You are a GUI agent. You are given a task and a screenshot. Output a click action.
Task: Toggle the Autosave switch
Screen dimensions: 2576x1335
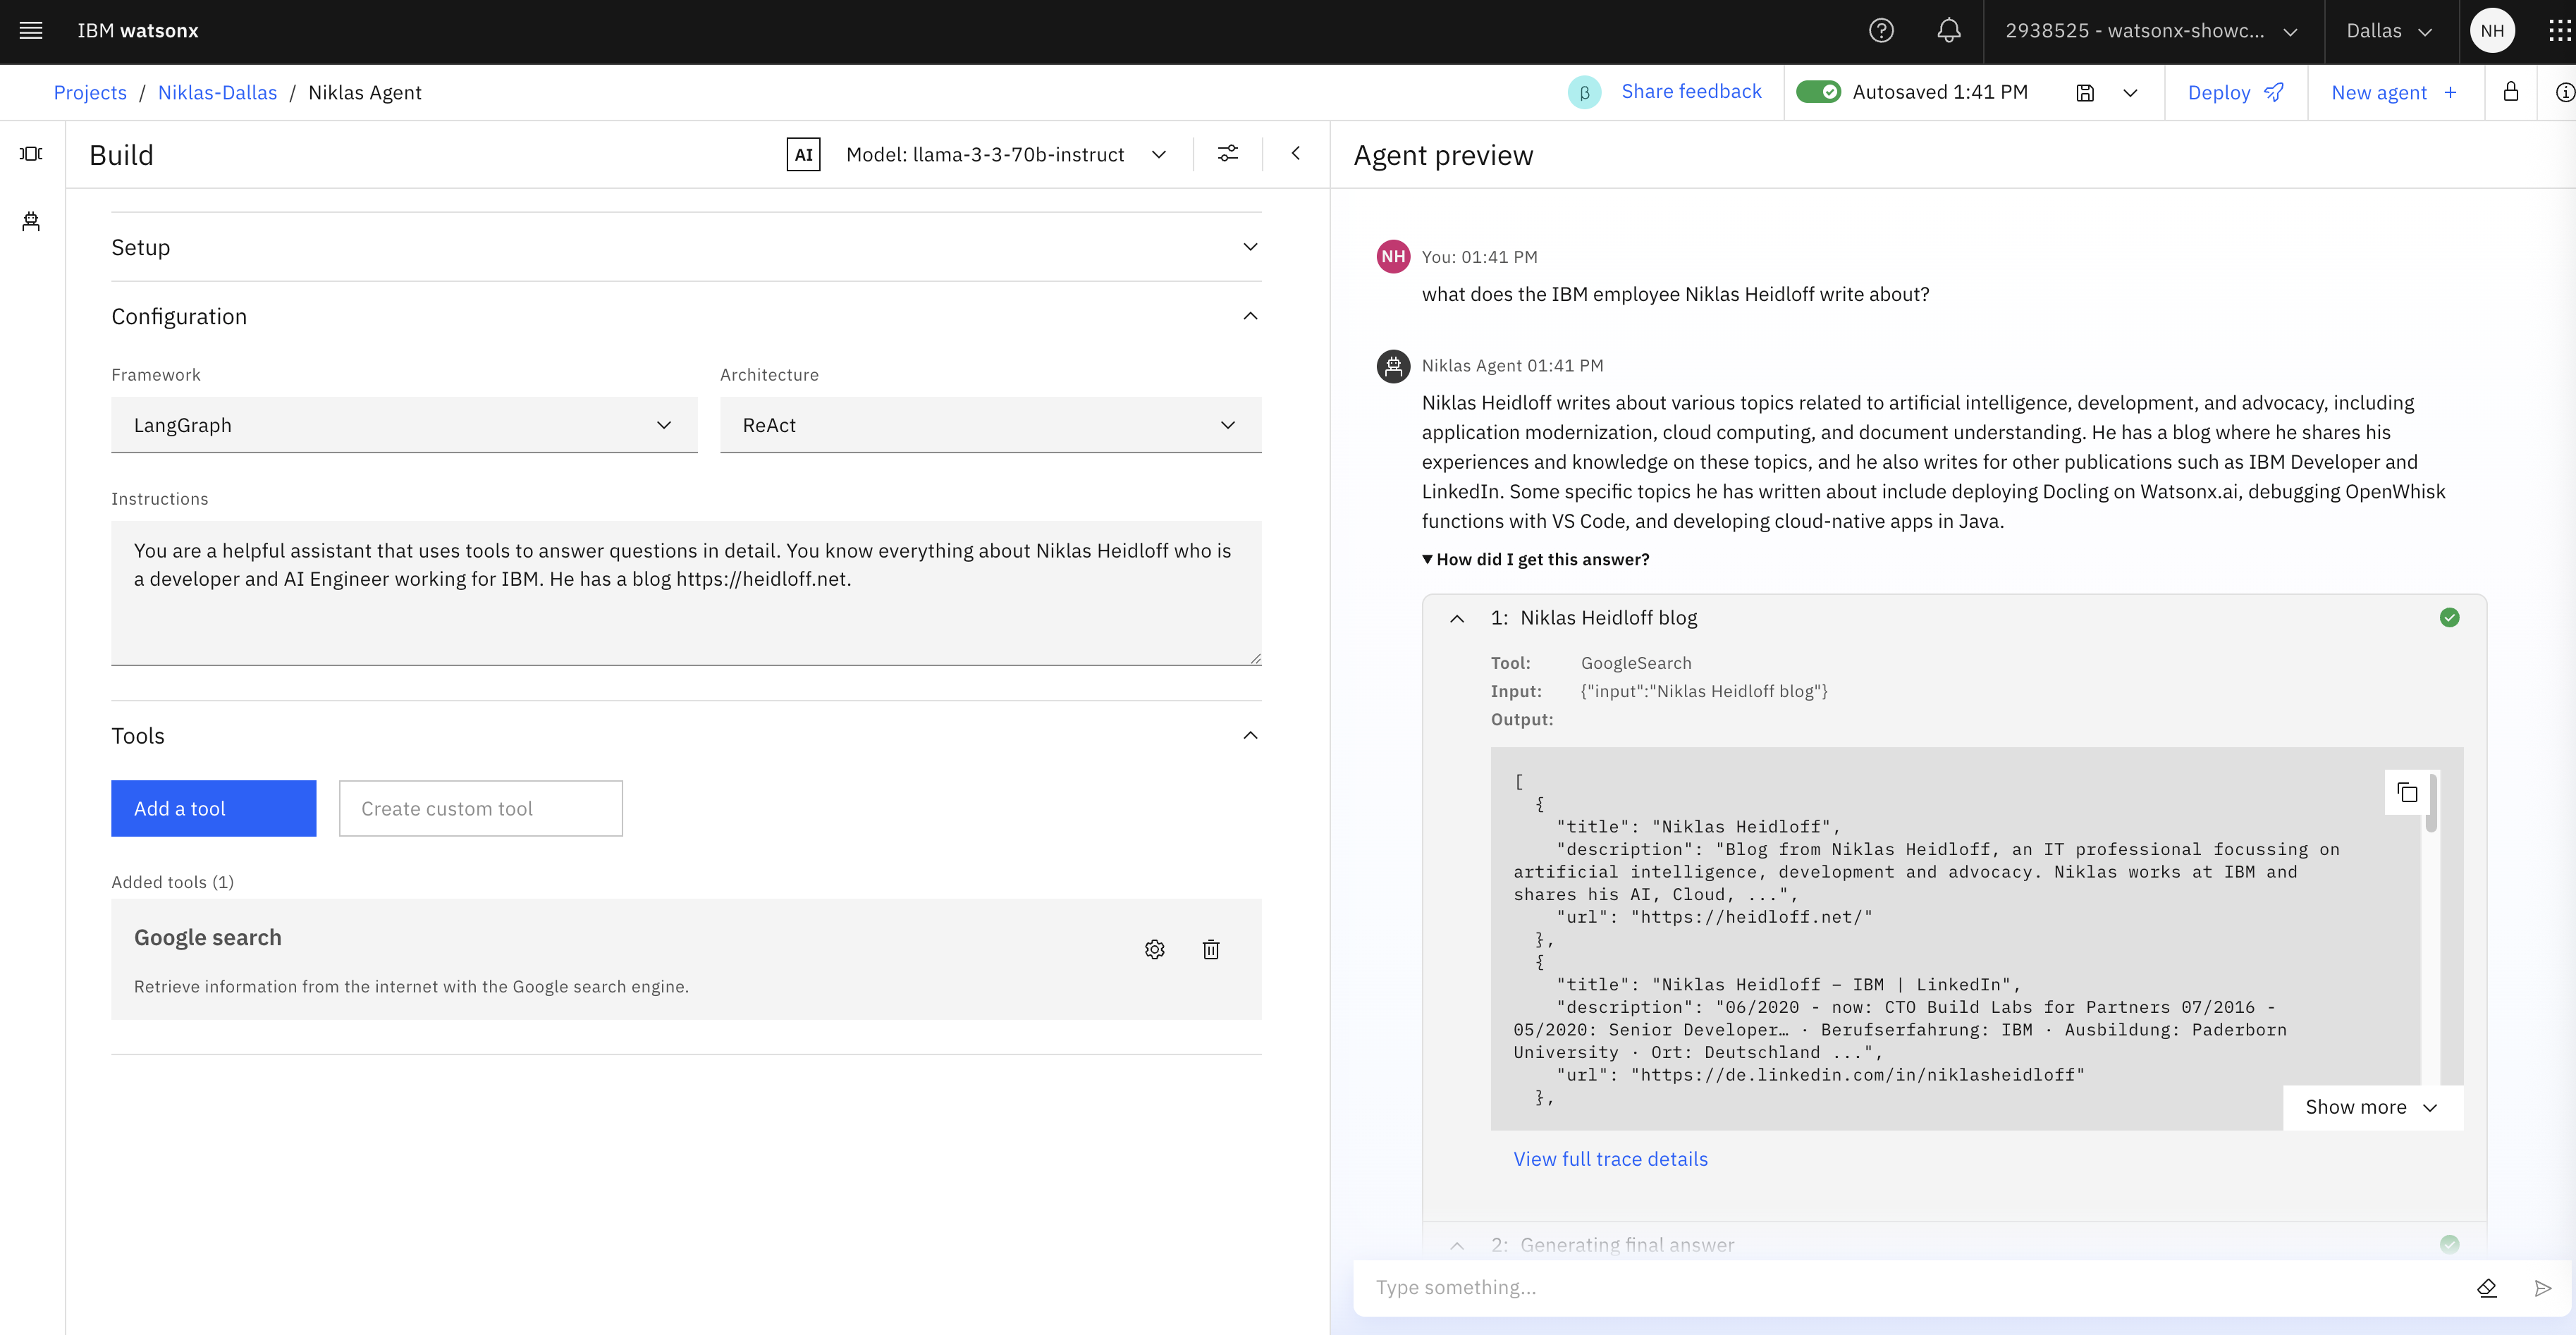pyautogui.click(x=1817, y=92)
